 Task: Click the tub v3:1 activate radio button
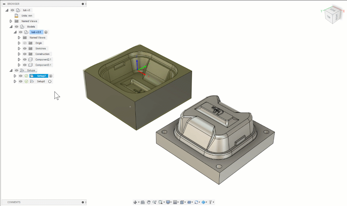[46, 32]
